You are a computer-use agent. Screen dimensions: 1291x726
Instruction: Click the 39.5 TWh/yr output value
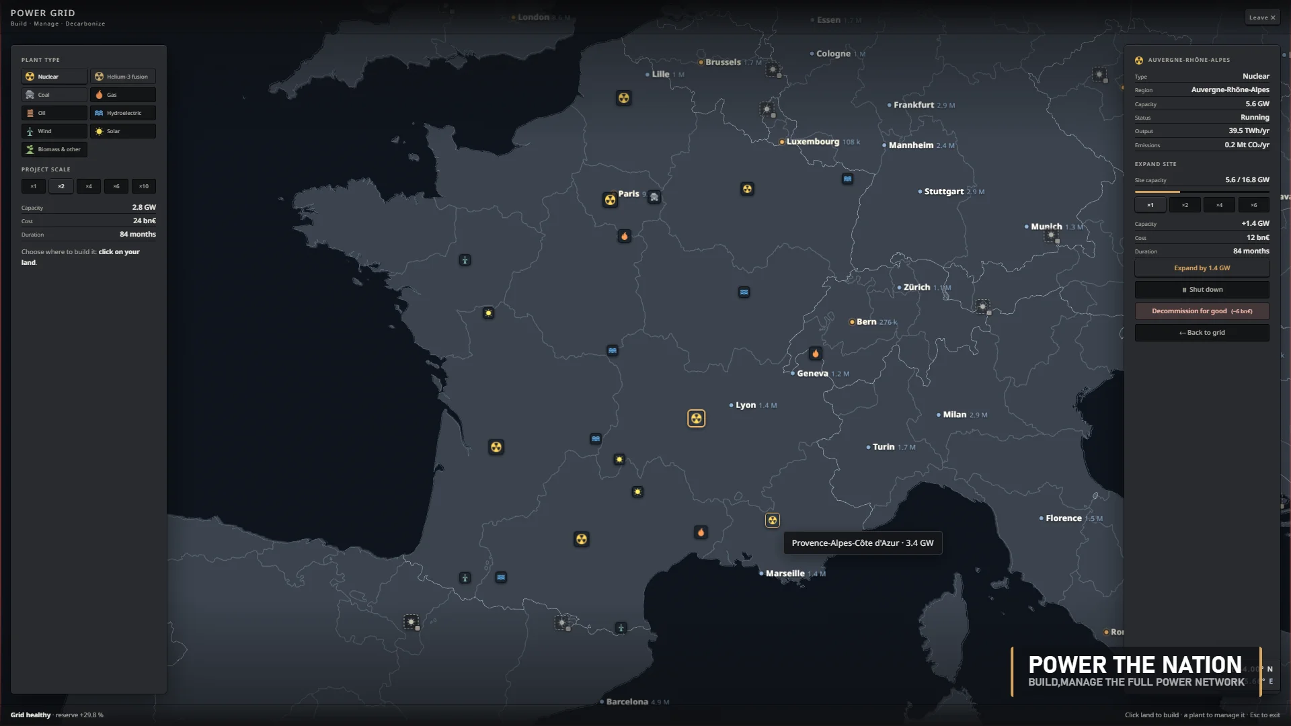1249,131
